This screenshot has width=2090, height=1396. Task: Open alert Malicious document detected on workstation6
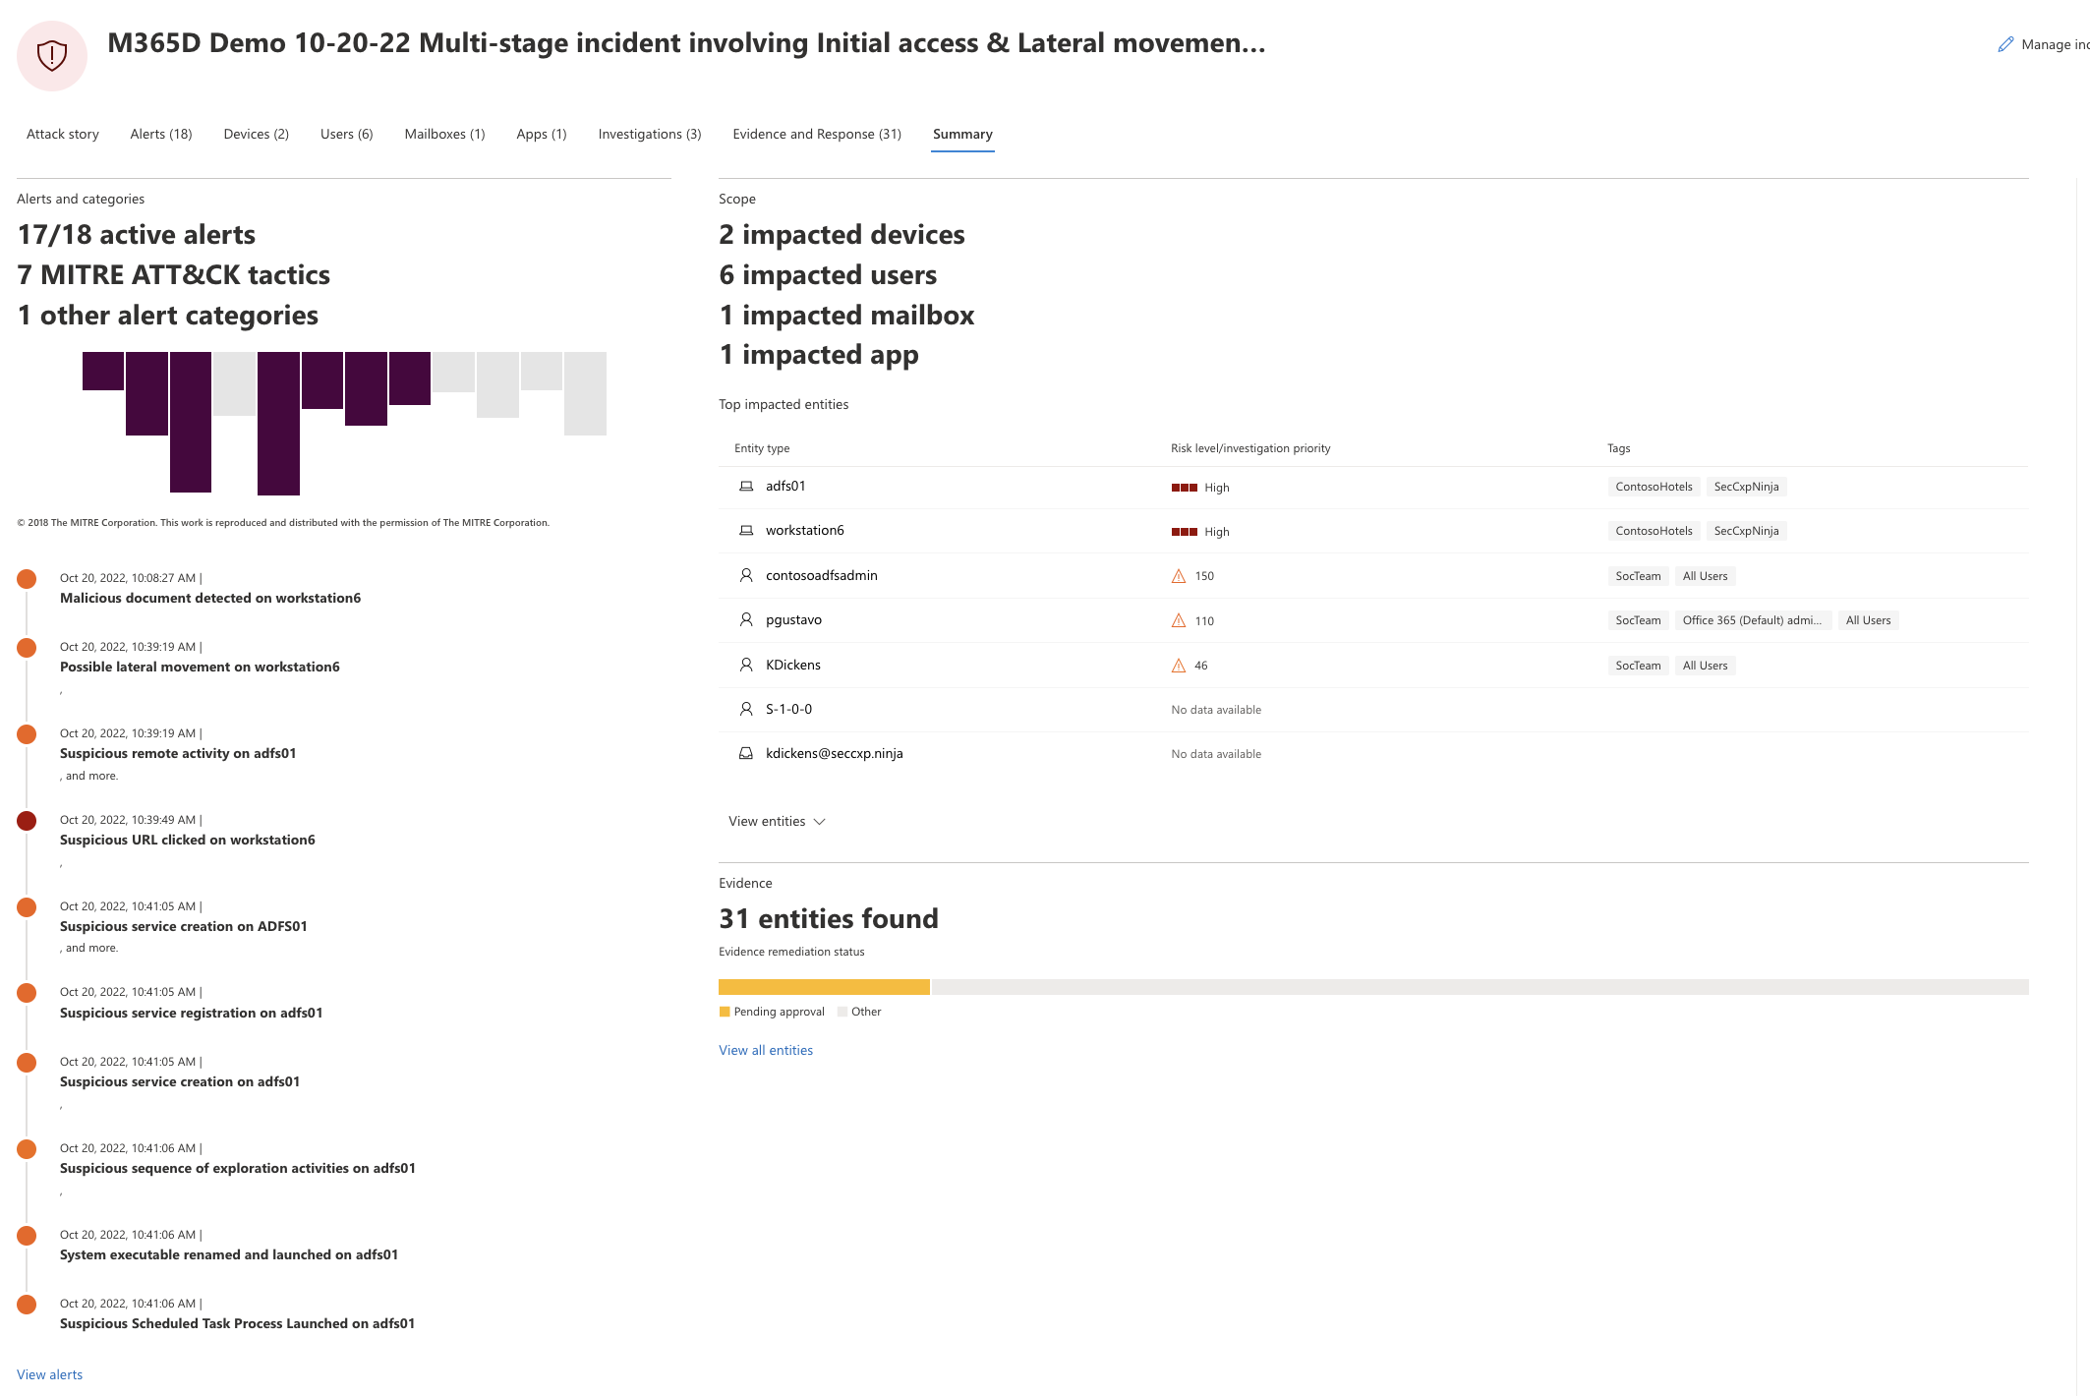210,598
